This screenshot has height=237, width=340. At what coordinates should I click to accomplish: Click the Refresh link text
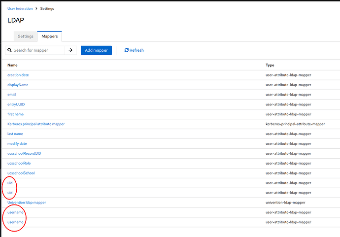pos(136,50)
